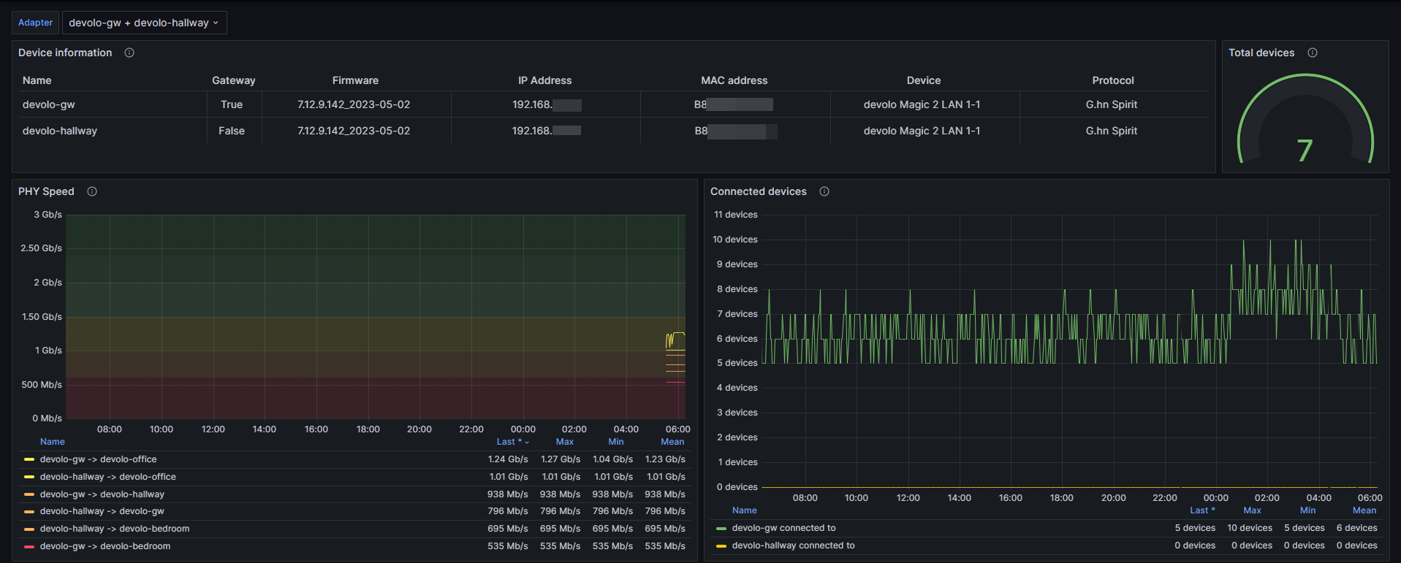Toggle devolo-hallway -> devolo-bedroom series visibility
Viewport: 1401px width, 563px height.
(114, 529)
